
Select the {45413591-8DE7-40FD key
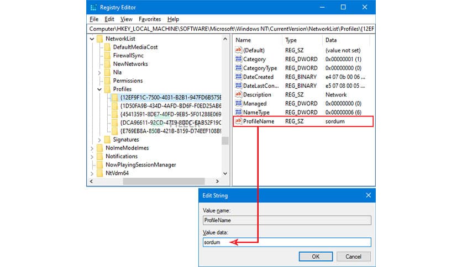click(171, 114)
